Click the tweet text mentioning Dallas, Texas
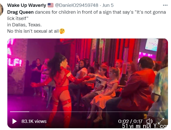Viewport: 171px width, 130px height. (x=24, y=25)
